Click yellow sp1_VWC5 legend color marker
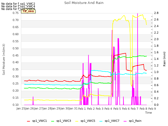The image size is (168, 126). (77, 121)
